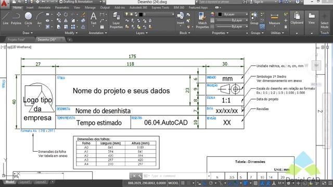Expand the Properties panel
The width and height of the screenshot is (333, 187).
coord(220,33)
